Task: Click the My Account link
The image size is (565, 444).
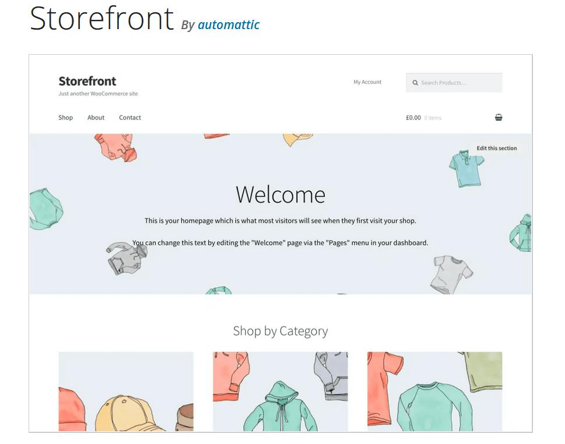Action: [x=367, y=82]
